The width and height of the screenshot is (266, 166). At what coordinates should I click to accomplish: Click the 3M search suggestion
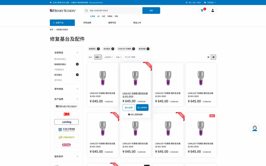[x=98, y=16]
